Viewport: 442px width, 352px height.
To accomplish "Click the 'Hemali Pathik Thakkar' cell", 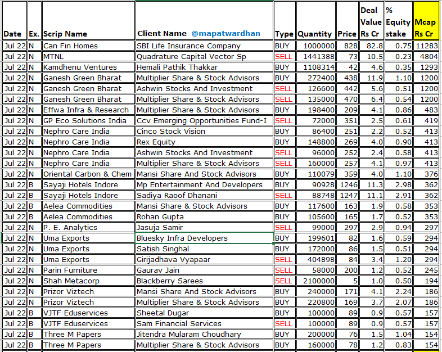I will point(204,67).
